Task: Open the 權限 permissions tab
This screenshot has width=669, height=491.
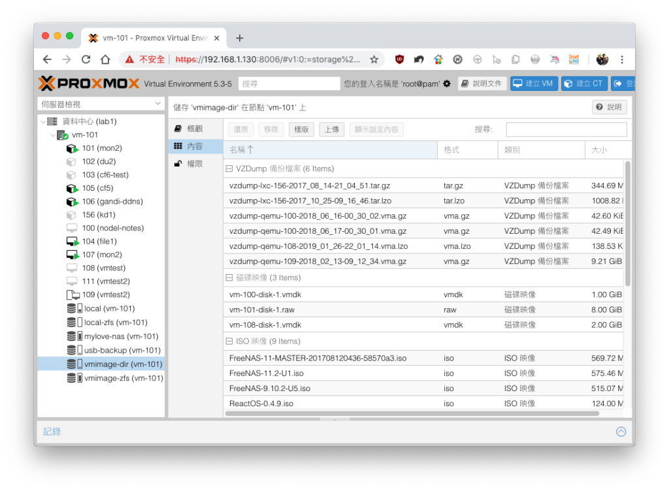Action: point(195,164)
